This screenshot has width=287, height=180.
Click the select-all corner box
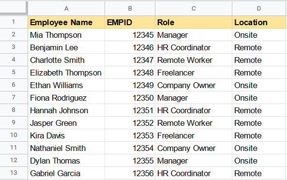point(14,8)
